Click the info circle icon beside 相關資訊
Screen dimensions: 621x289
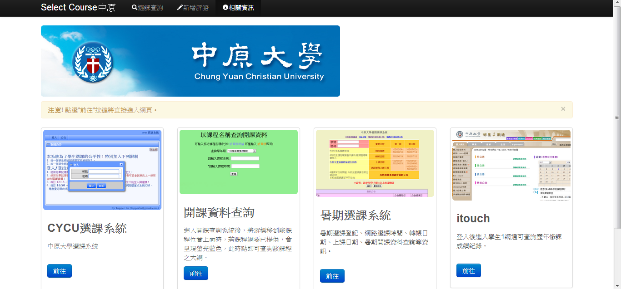225,8
